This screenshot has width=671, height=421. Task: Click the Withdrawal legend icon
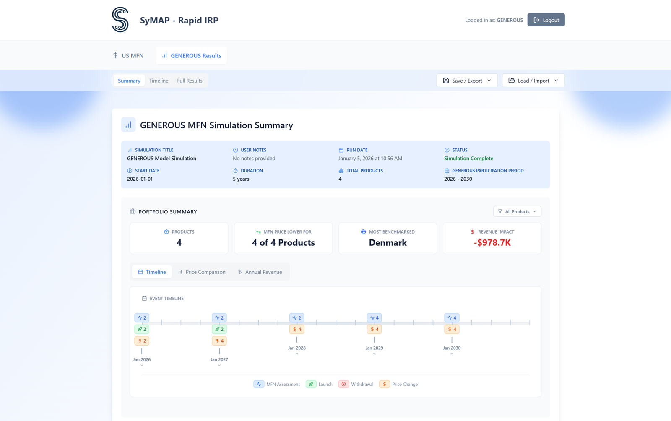coord(344,384)
